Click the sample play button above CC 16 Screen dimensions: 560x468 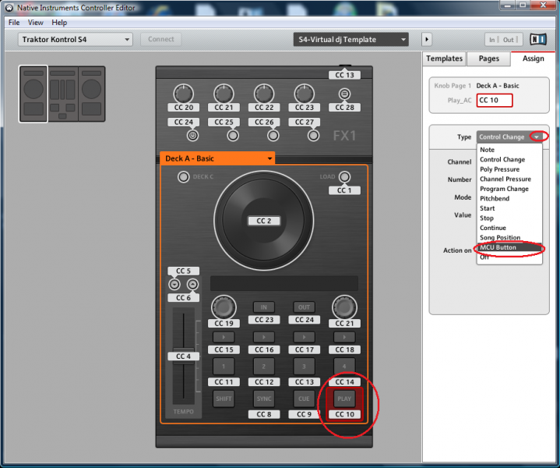pyautogui.click(x=264, y=337)
